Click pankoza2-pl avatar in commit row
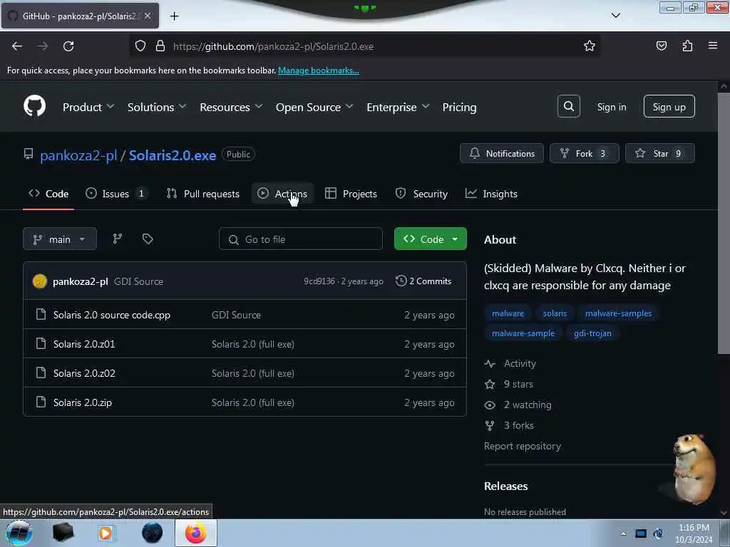 click(x=40, y=281)
